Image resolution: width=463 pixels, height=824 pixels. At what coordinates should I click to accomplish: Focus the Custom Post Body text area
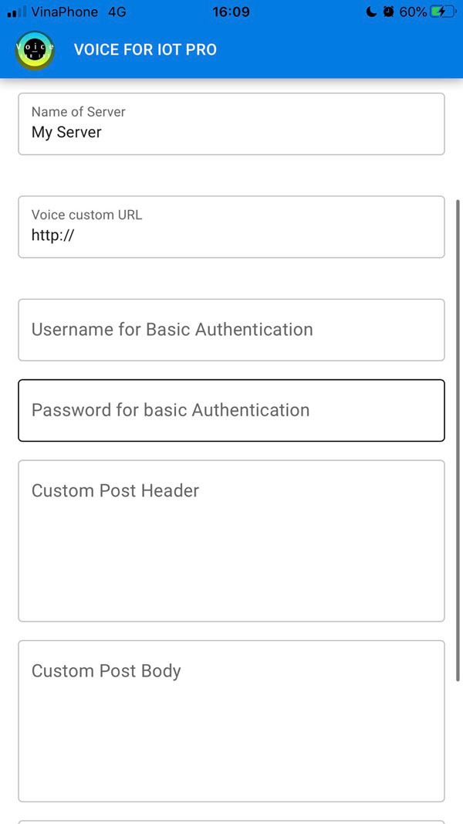click(x=231, y=721)
